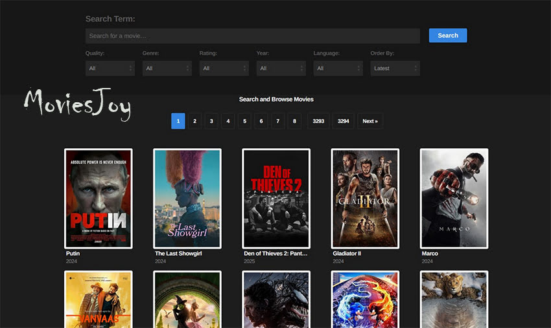
Task: Open the Venom creature movie poster
Action: [276, 300]
